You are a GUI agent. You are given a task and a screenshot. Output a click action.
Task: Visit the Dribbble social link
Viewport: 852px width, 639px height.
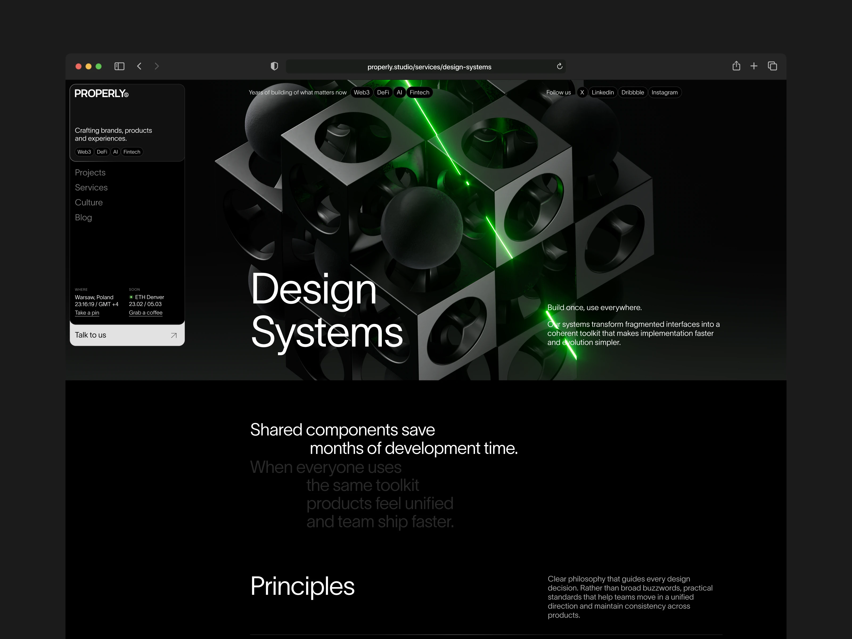pyautogui.click(x=632, y=92)
